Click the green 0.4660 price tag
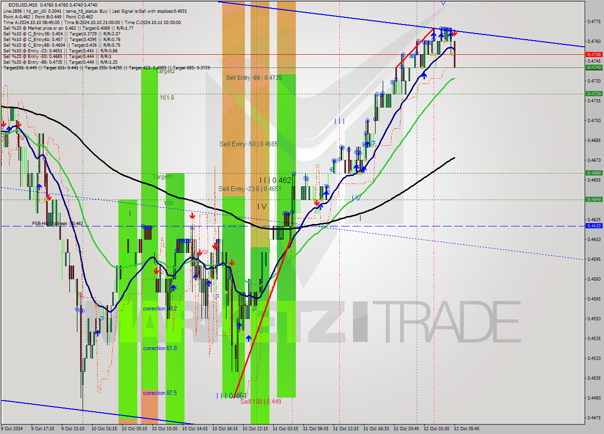The height and width of the screenshot is (434, 604). click(x=594, y=173)
